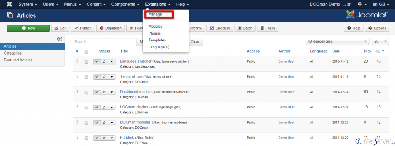
Task: Toggle published status of Terms of use
Action: pyautogui.click(x=97, y=77)
